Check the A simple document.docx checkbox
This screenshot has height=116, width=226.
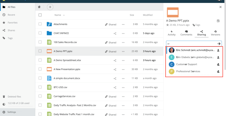[40, 78]
